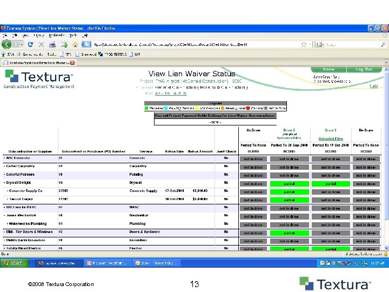Click into the Google search box
Viewport: 389px width, 292px height.
coord(351,44)
